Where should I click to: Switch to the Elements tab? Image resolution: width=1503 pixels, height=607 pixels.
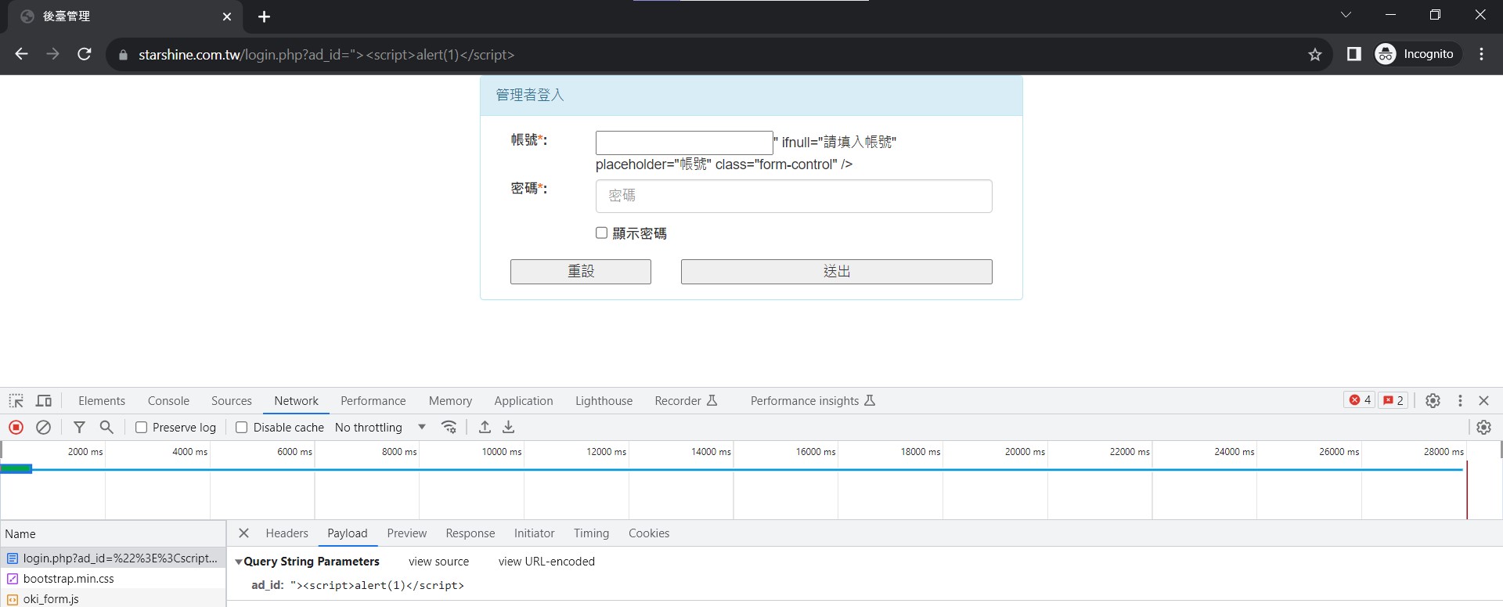coord(102,401)
